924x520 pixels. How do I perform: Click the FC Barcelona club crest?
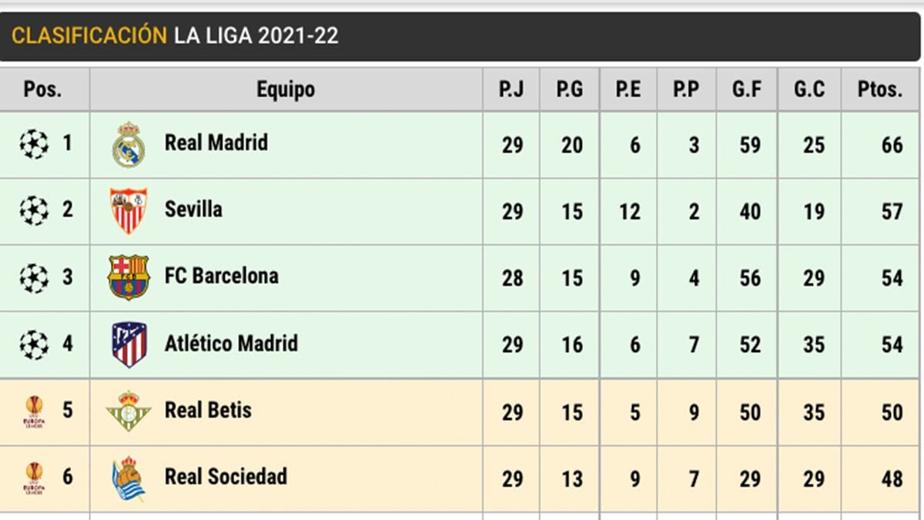[x=128, y=277]
